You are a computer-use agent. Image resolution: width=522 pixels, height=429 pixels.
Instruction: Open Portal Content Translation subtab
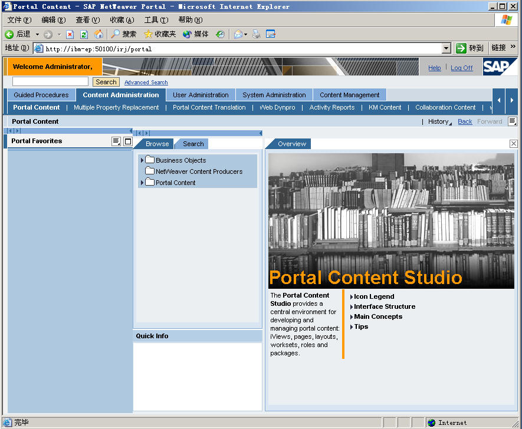coord(209,107)
